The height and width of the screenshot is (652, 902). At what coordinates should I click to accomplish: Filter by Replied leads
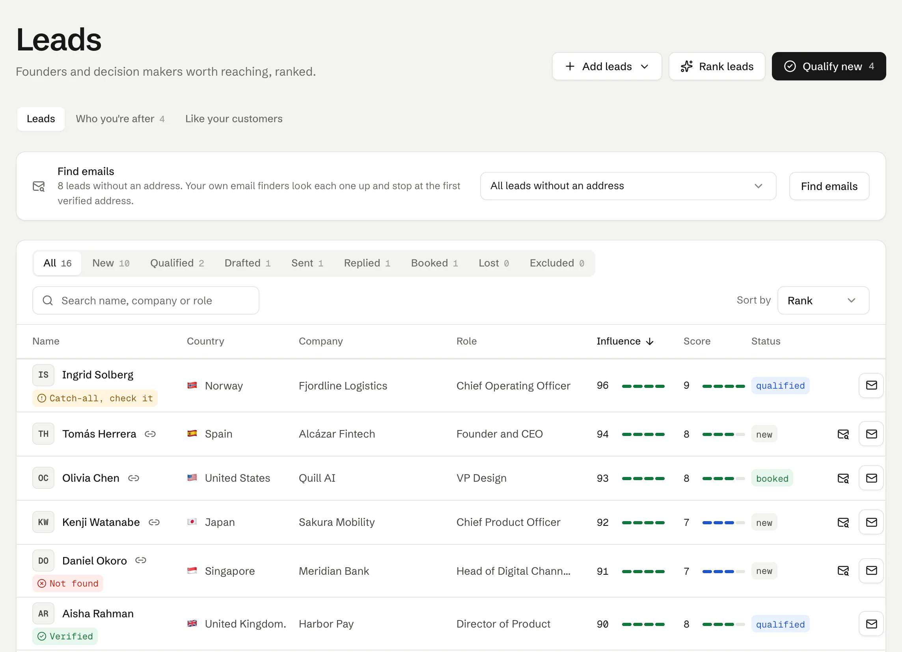367,263
